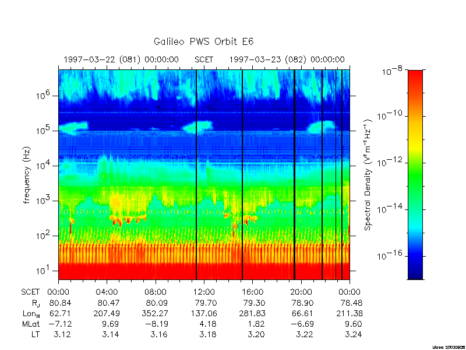Image resolution: width=466 pixels, height=350 pixels.
Task: Select the longitude value 211.38
Action: 349,313
